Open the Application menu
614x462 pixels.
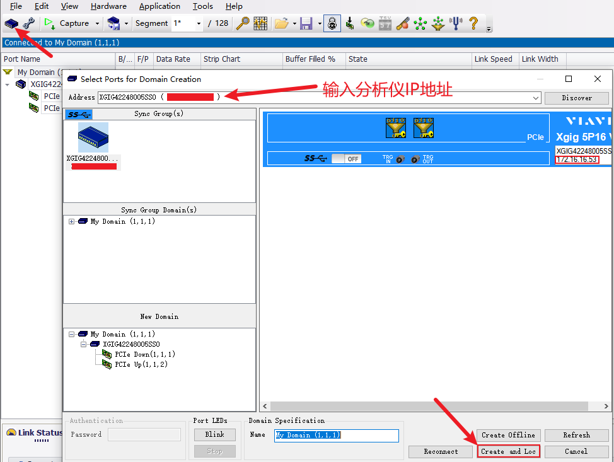pos(159,6)
